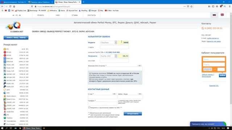Open a new browser tab
The width and height of the screenshot is (232, 130).
(83, 2)
